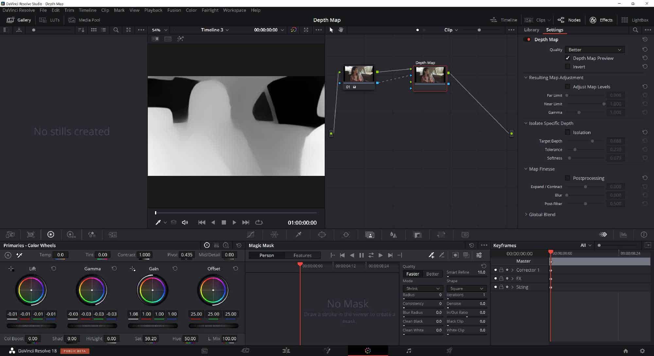Open the Gallery panel
Image resolution: width=654 pixels, height=356 pixels.
pyautogui.click(x=19, y=20)
